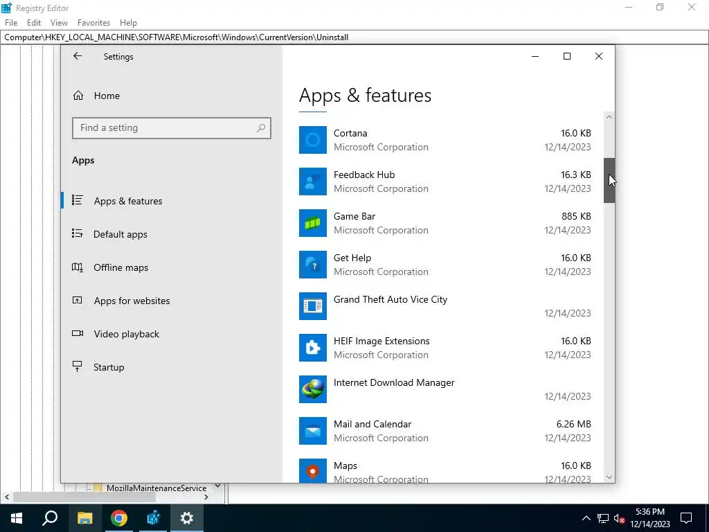
Task: Click the Registry Editor address bar path
Action: pyautogui.click(x=177, y=37)
